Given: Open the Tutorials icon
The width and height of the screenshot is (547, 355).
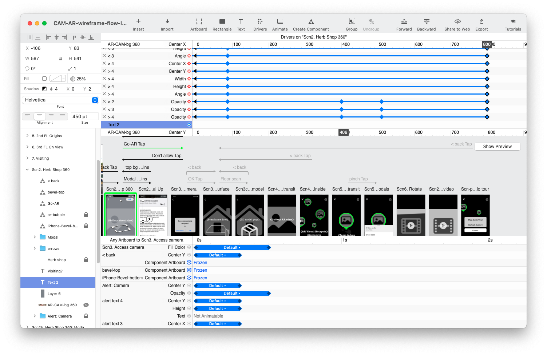Looking at the screenshot, I should (513, 22).
